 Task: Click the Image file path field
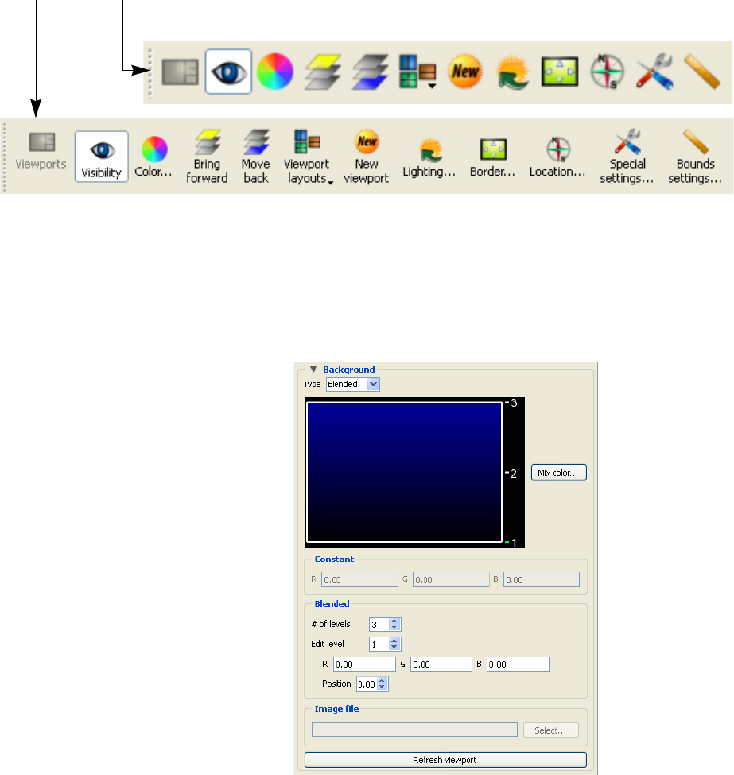coord(414,730)
